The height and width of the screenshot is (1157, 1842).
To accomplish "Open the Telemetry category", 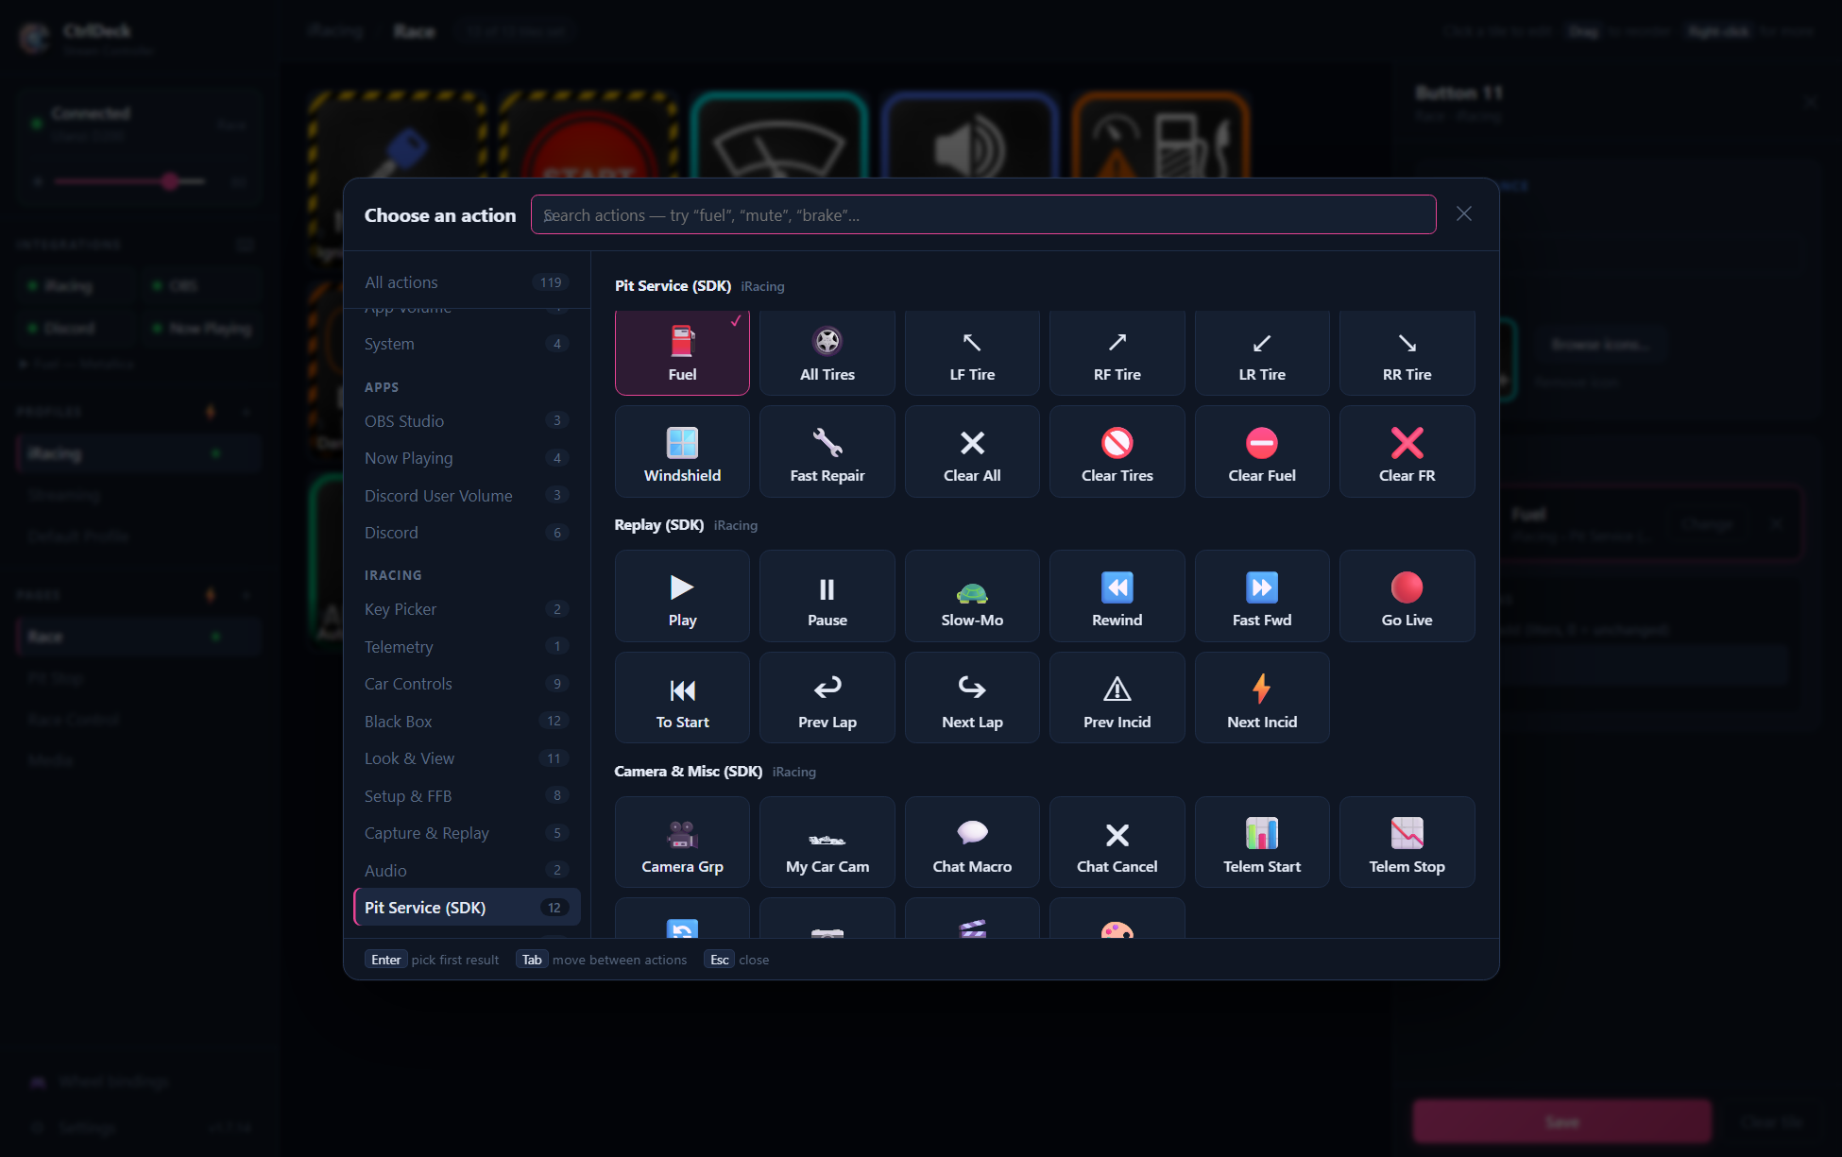I will [467, 647].
